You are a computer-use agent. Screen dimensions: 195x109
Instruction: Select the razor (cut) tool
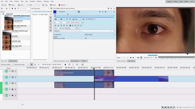tap(35, 64)
